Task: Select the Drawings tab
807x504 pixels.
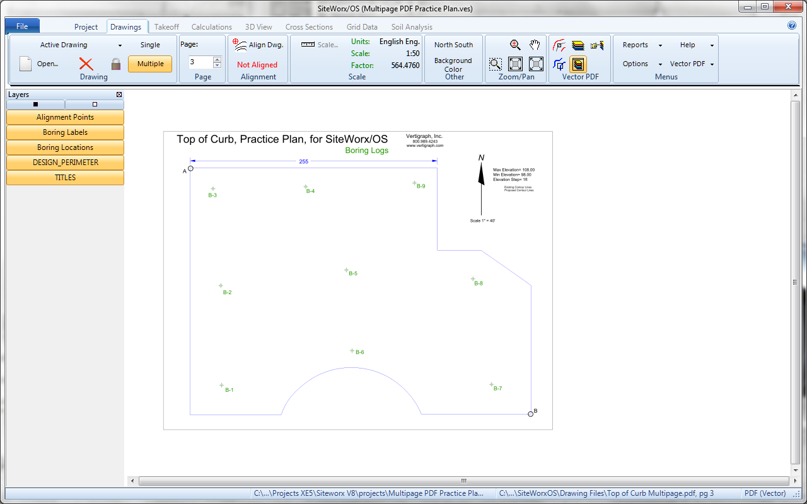Action: tap(125, 27)
